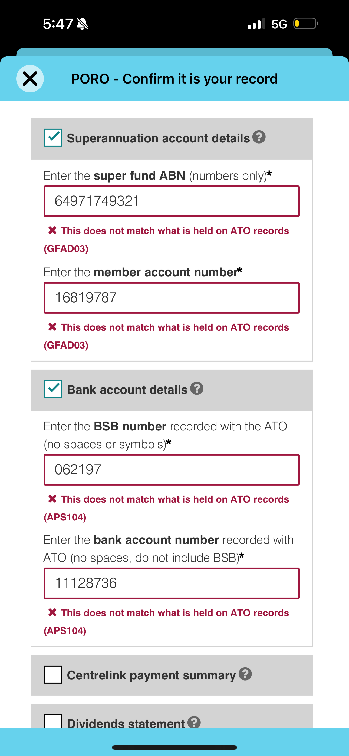
Task: Open help for Bank account details
Action: 196,388
